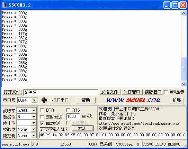The height and width of the screenshot is (149, 188).
Task: Click the sscom.rar download URL text
Action: [139, 123]
